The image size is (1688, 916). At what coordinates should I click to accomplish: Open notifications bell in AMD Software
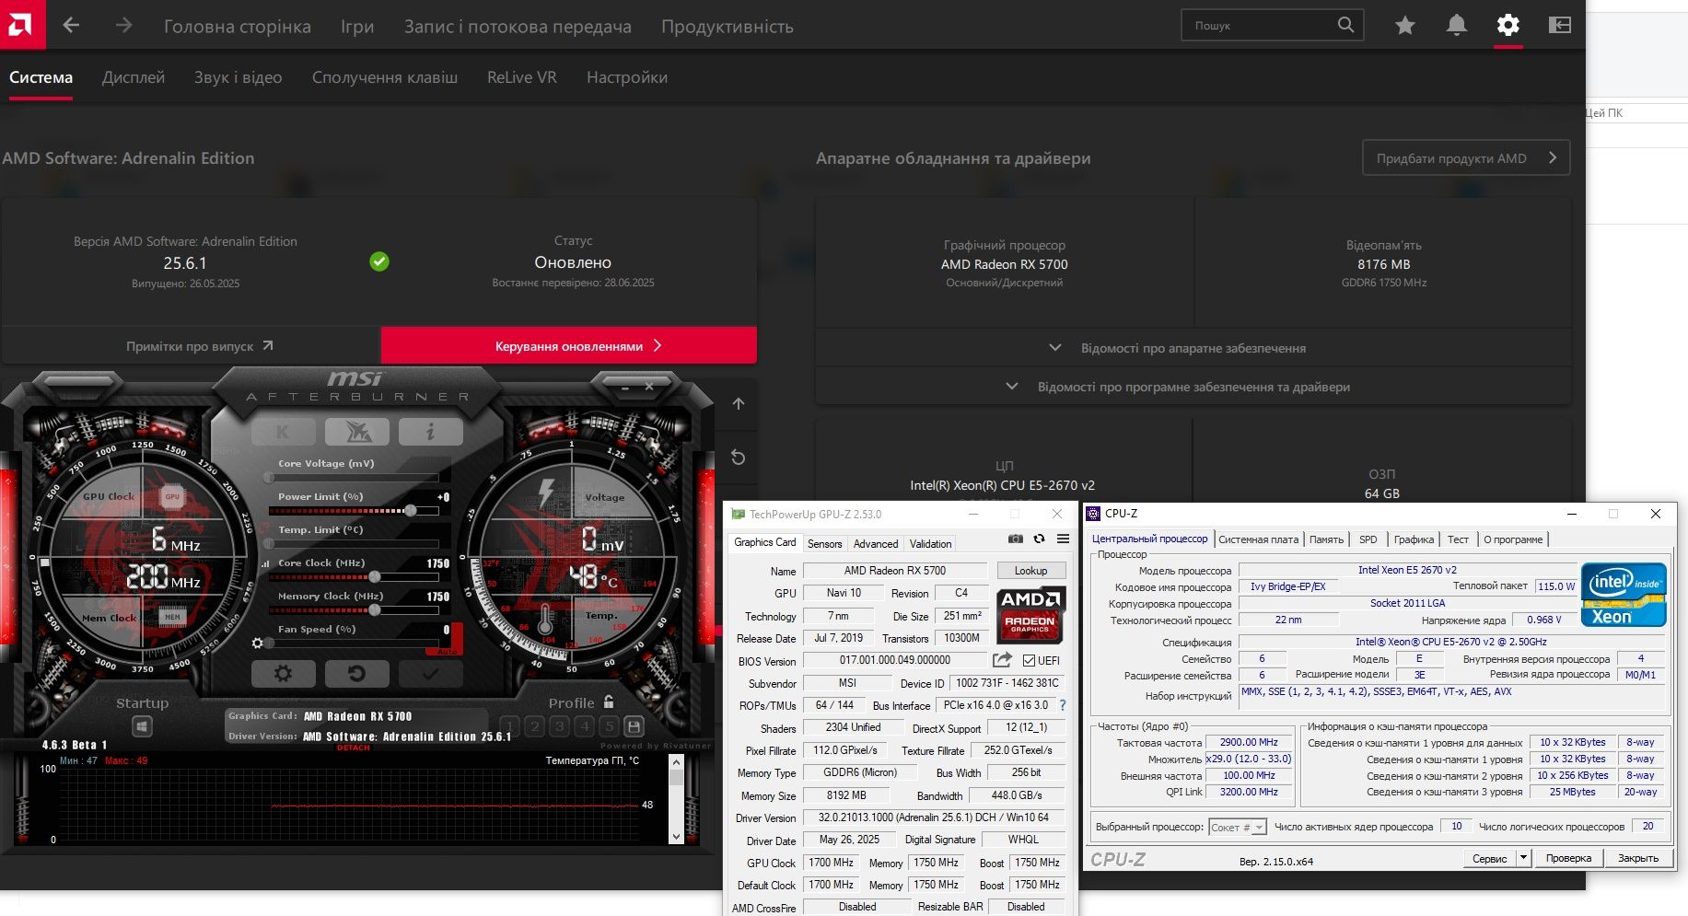[1456, 26]
